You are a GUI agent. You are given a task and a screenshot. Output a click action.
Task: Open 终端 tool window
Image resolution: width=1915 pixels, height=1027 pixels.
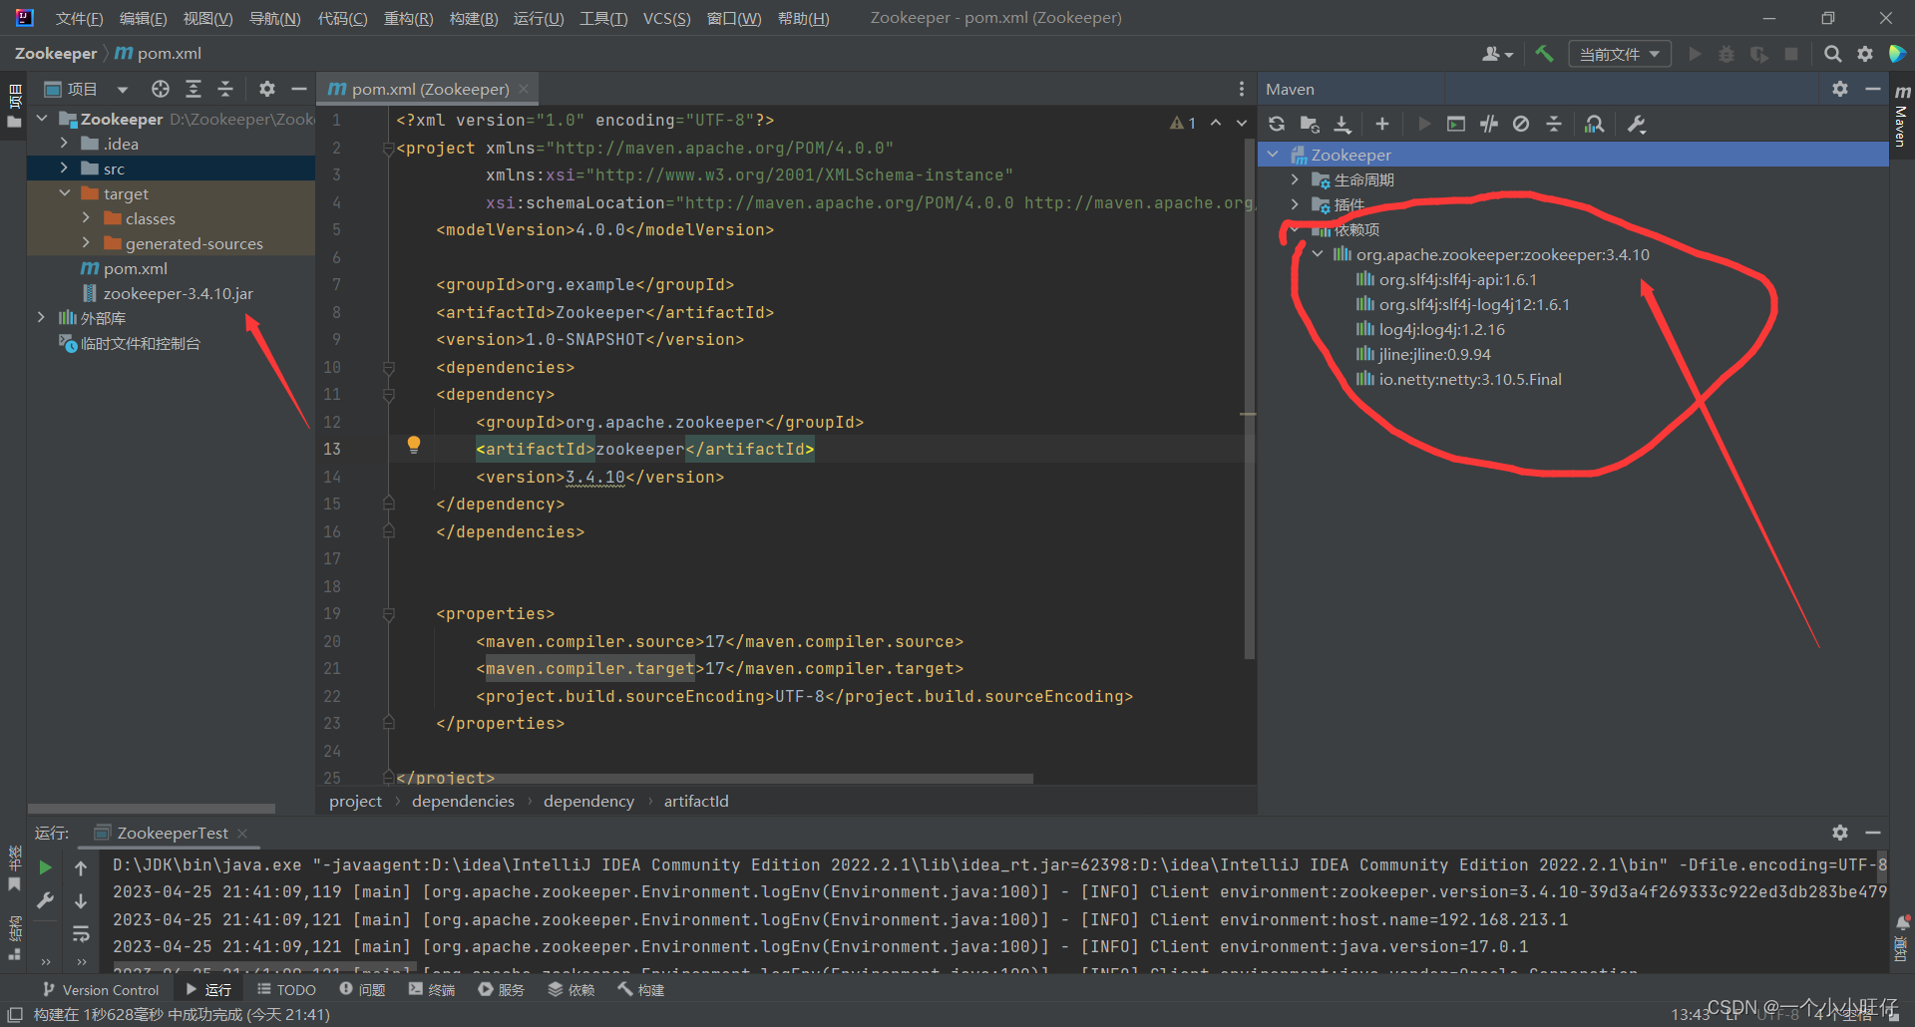[x=432, y=989]
